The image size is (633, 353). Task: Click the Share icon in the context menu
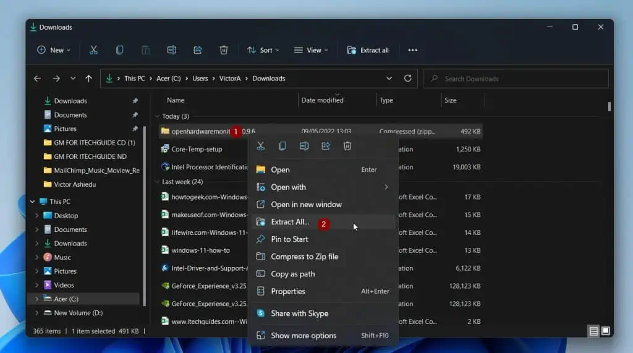tap(325, 146)
